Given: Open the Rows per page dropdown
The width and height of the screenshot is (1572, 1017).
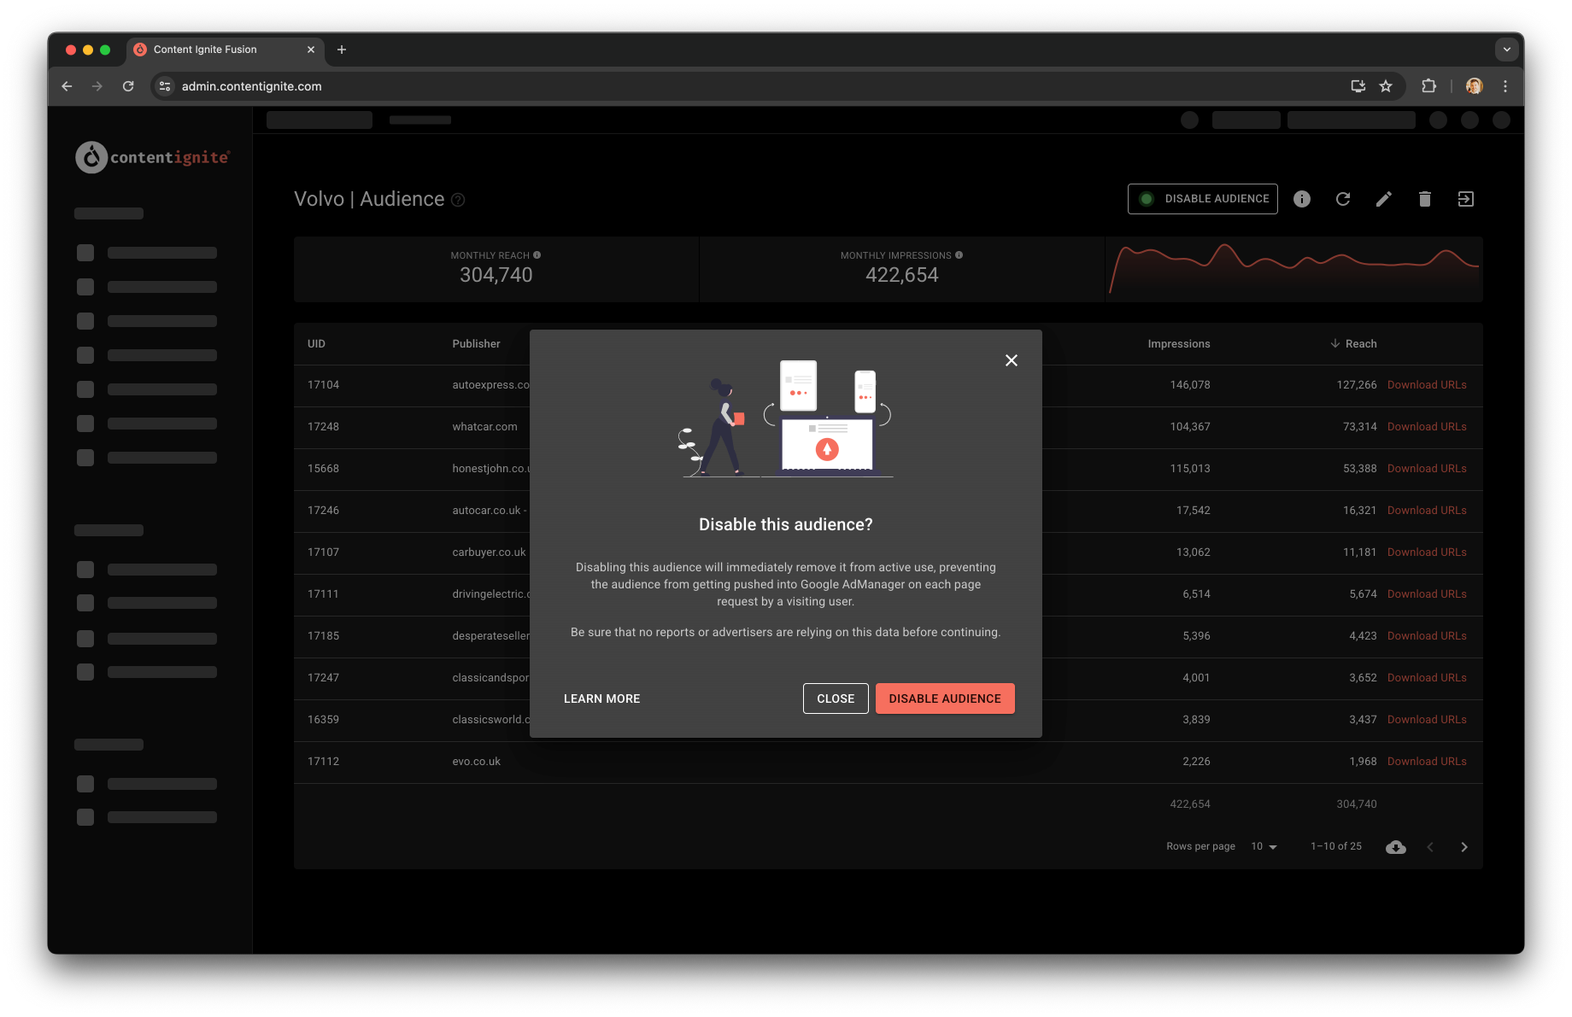Looking at the screenshot, I should (1264, 847).
